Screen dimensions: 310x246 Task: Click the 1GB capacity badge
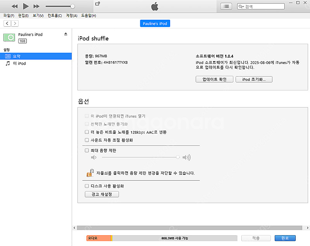pyautogui.click(x=22, y=41)
